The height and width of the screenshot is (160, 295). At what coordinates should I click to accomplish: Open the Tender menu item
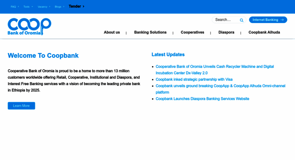pos(75,6)
